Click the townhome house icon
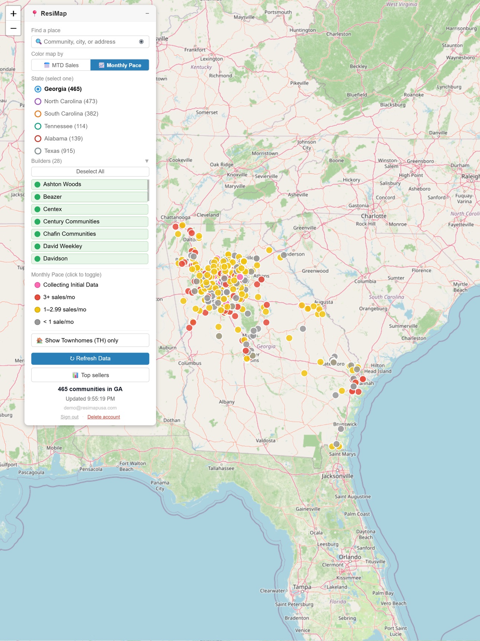The width and height of the screenshot is (480, 641). [x=39, y=340]
